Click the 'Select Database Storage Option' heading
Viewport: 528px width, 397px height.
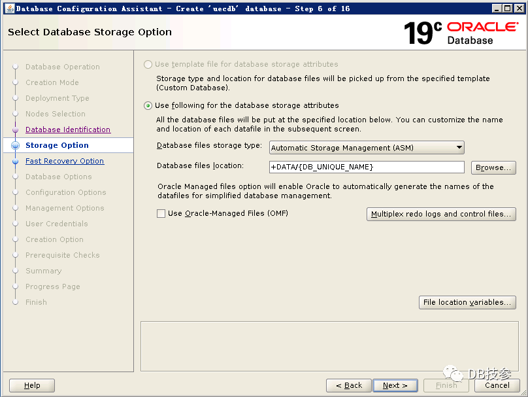(90, 32)
